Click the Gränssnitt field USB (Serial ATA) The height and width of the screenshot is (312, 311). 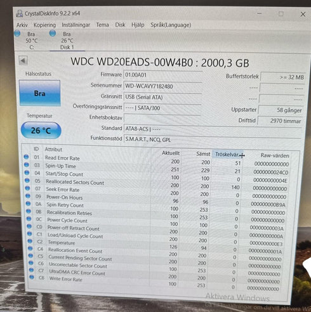(162, 97)
